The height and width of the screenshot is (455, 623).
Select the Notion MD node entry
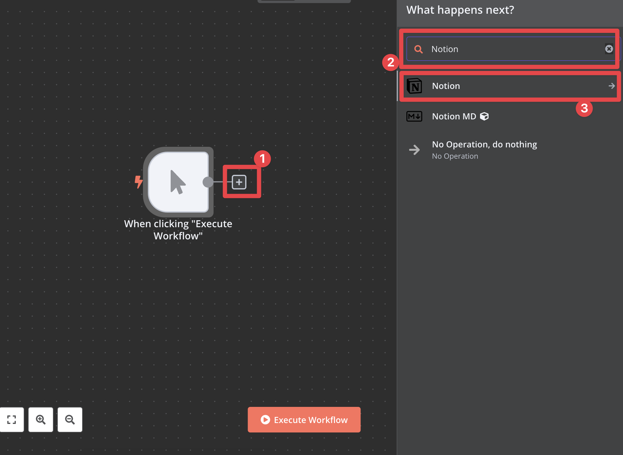click(x=454, y=116)
